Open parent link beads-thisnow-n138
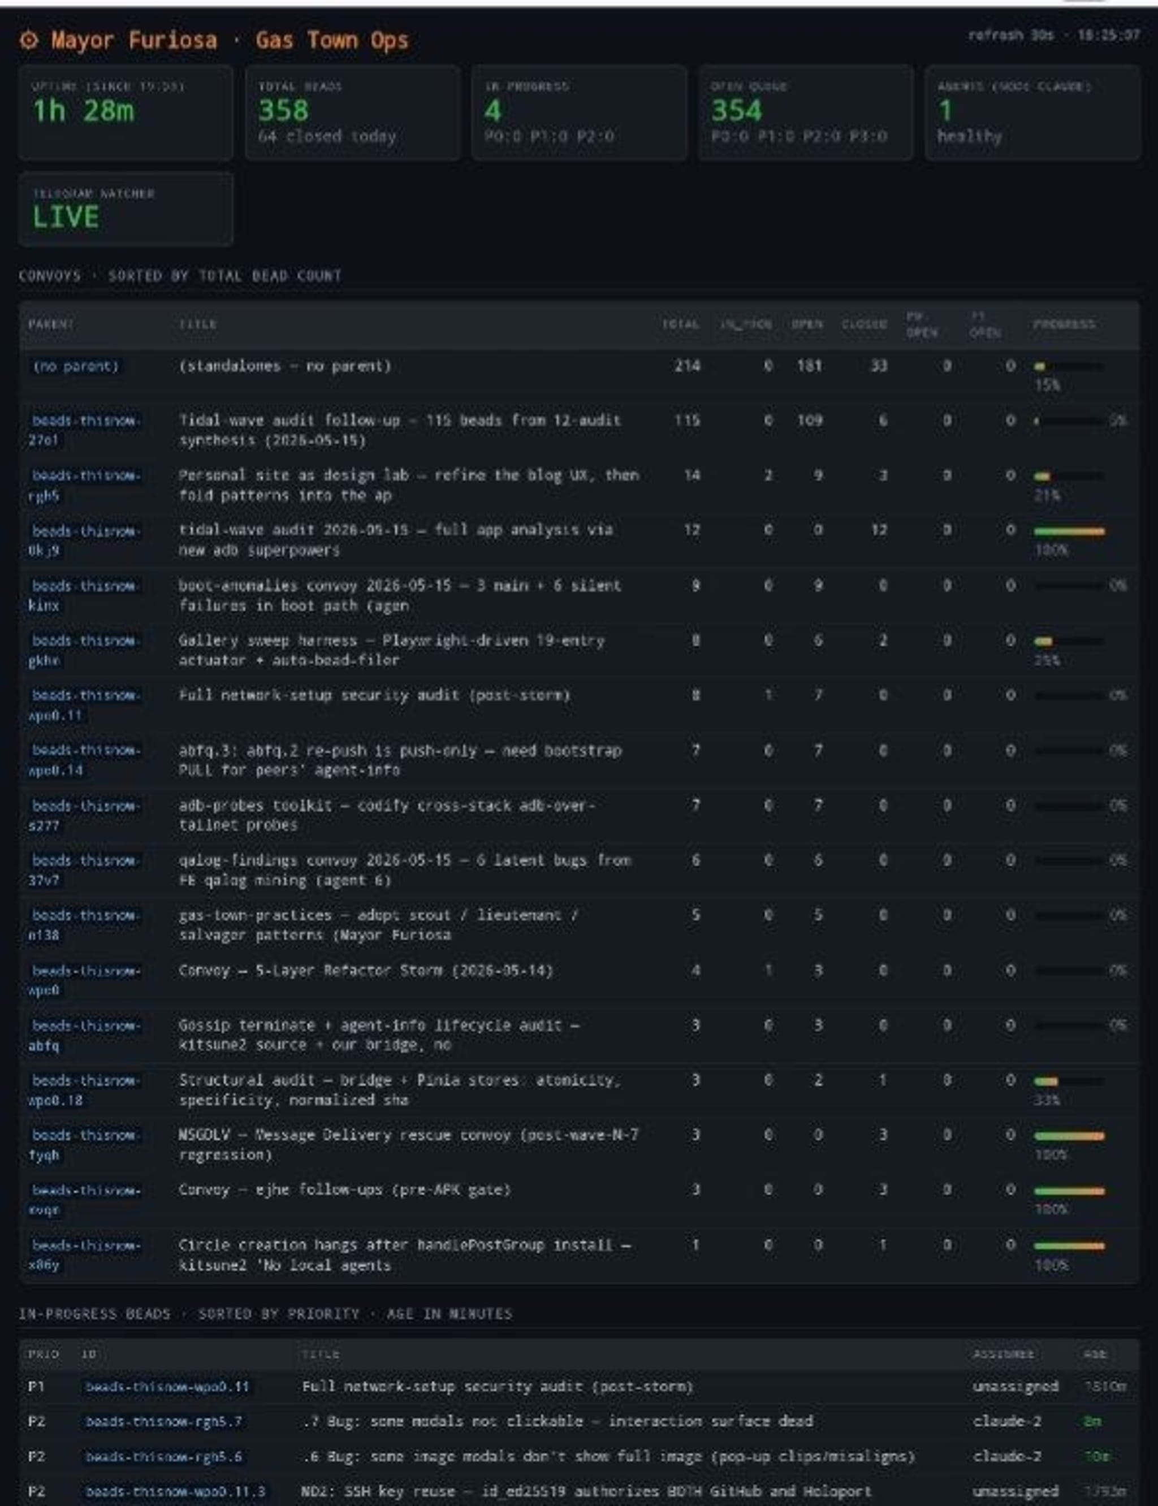 click(85, 925)
